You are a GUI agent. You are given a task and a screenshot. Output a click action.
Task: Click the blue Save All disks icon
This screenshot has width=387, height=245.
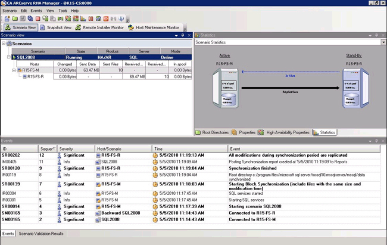tap(30, 18)
